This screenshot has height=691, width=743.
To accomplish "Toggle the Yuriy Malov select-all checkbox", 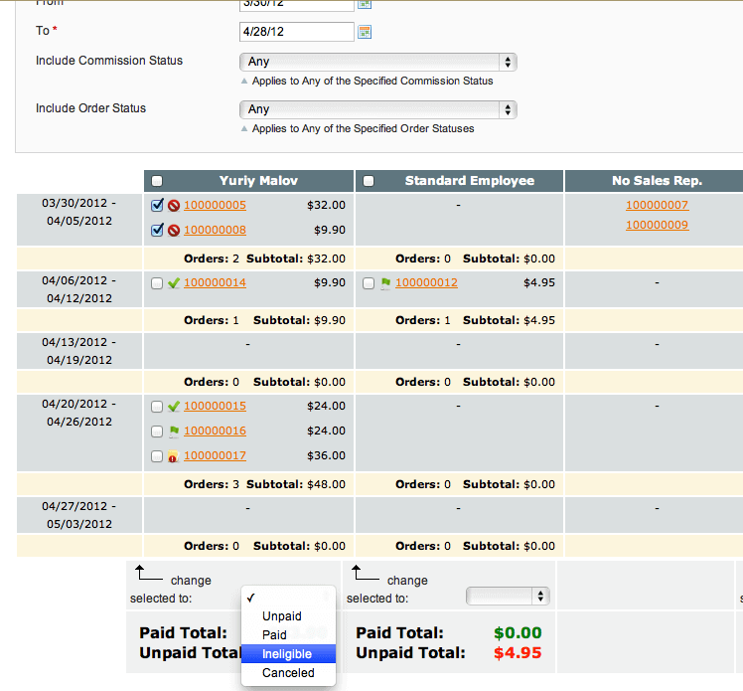I will click(x=157, y=181).
